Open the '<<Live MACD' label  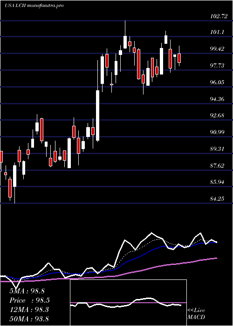[x=196, y=314]
